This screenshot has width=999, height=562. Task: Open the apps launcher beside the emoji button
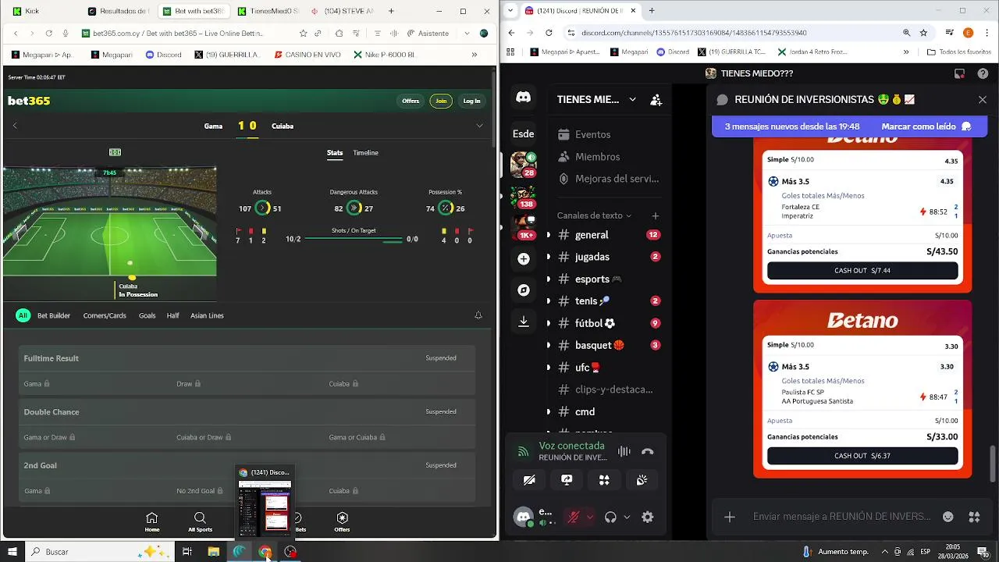(x=974, y=517)
